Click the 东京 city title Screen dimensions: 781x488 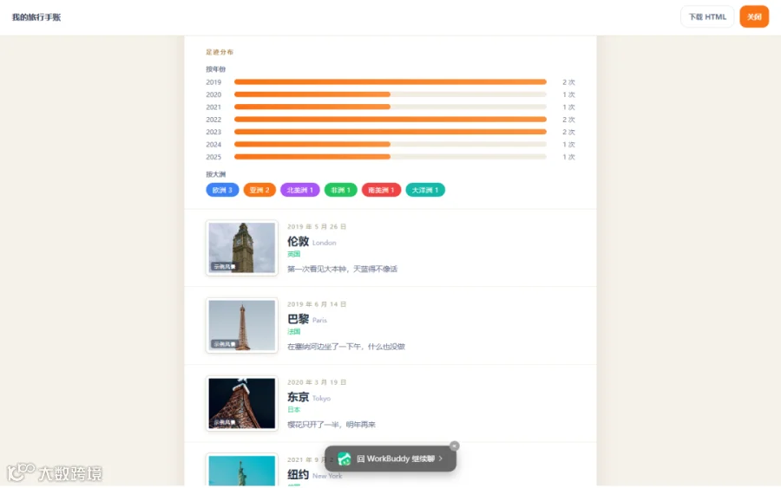click(298, 397)
